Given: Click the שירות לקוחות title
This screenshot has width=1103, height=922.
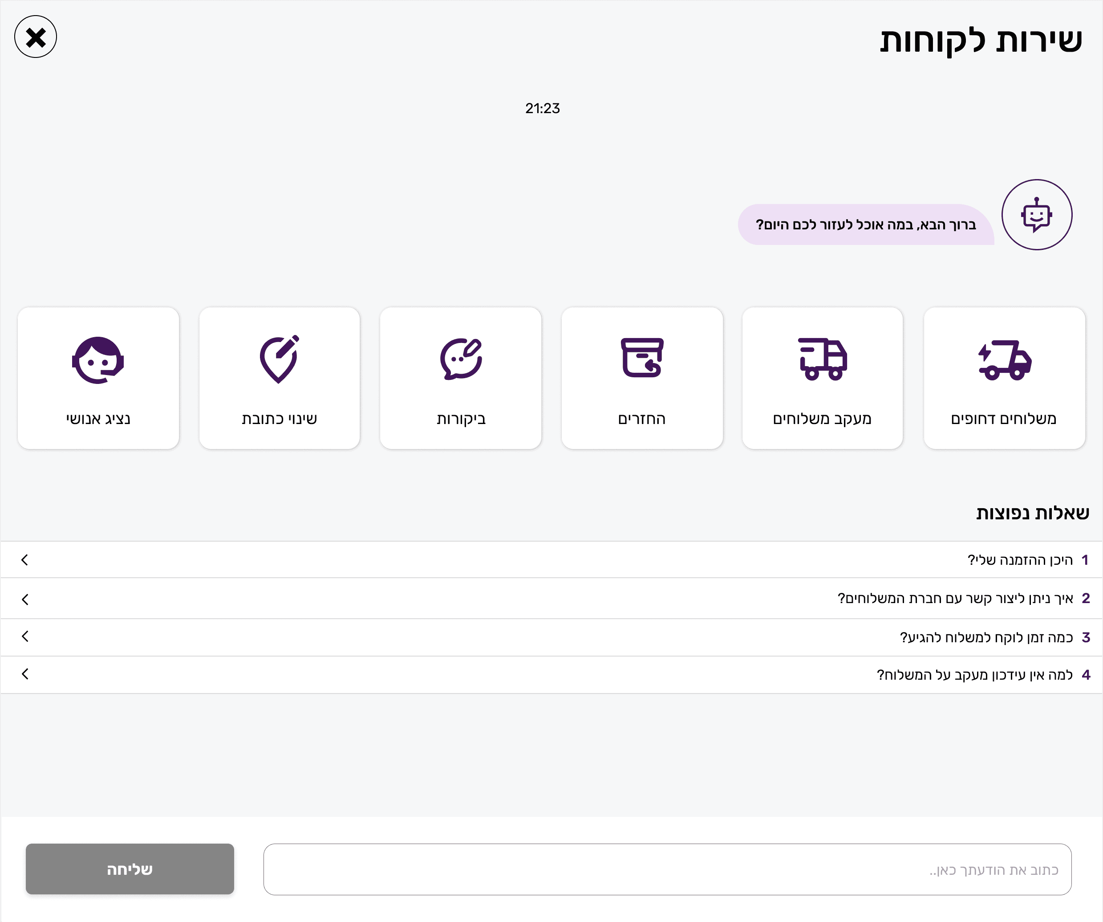Looking at the screenshot, I should click(x=981, y=41).
